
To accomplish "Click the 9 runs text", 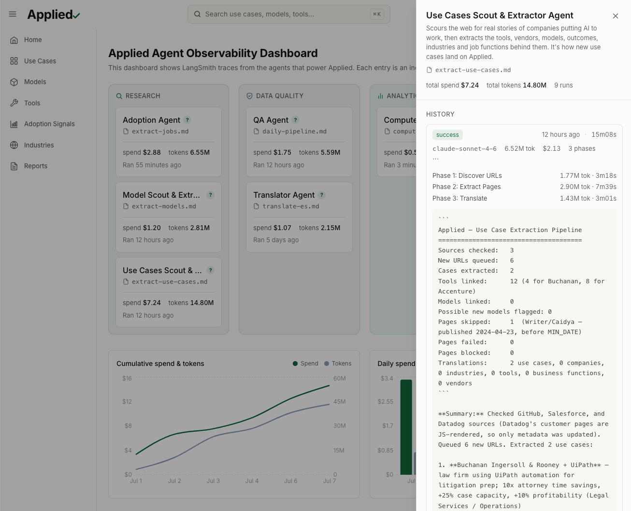I will 563,85.
